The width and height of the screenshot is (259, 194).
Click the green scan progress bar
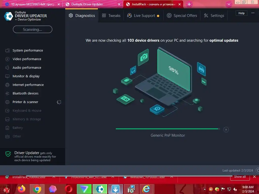pyautogui.click(x=168, y=129)
